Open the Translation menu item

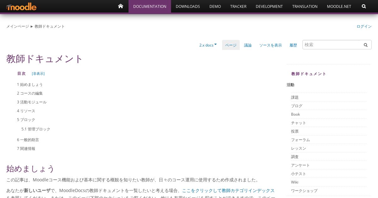[x=305, y=6]
